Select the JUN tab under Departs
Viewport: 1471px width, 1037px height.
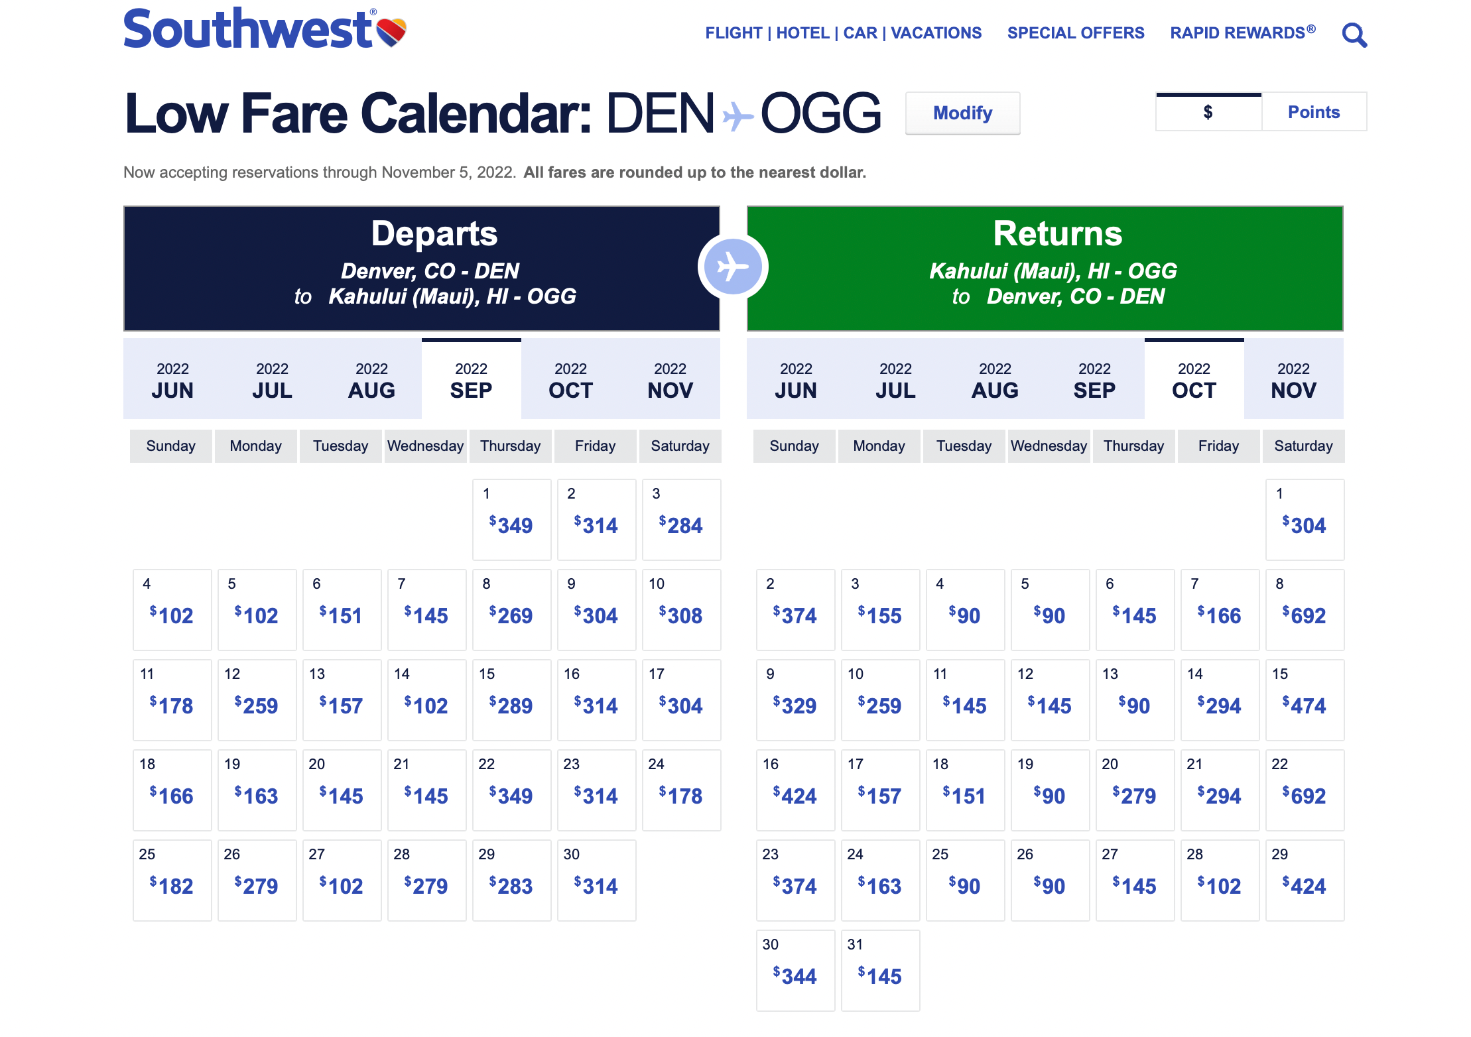[x=172, y=380]
